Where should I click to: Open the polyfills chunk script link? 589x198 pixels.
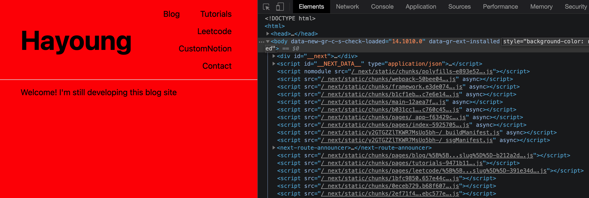click(422, 72)
